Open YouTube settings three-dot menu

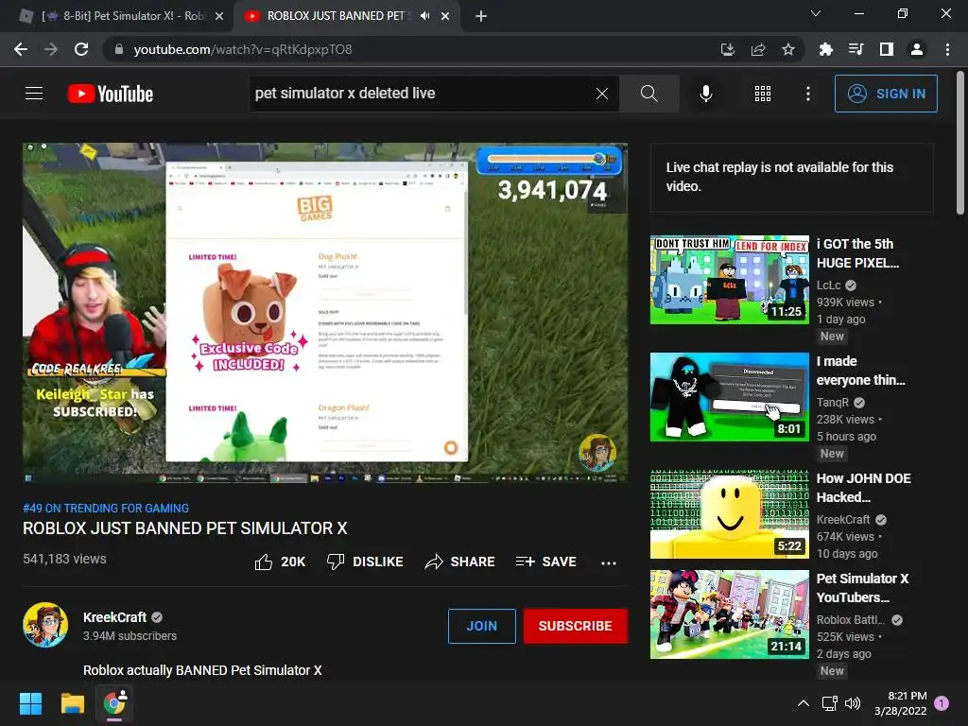click(x=808, y=94)
